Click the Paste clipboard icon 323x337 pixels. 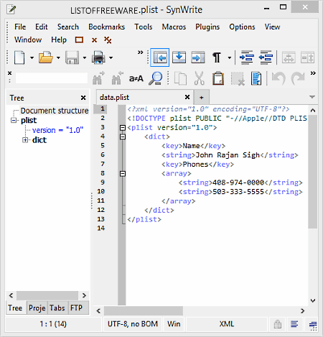pos(218,78)
